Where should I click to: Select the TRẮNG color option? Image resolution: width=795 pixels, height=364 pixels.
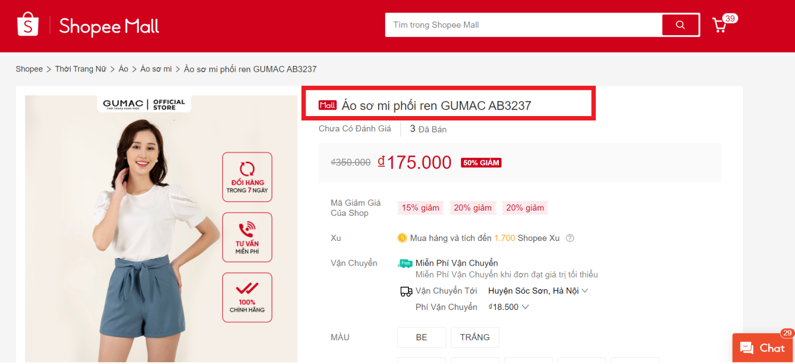[x=475, y=337]
